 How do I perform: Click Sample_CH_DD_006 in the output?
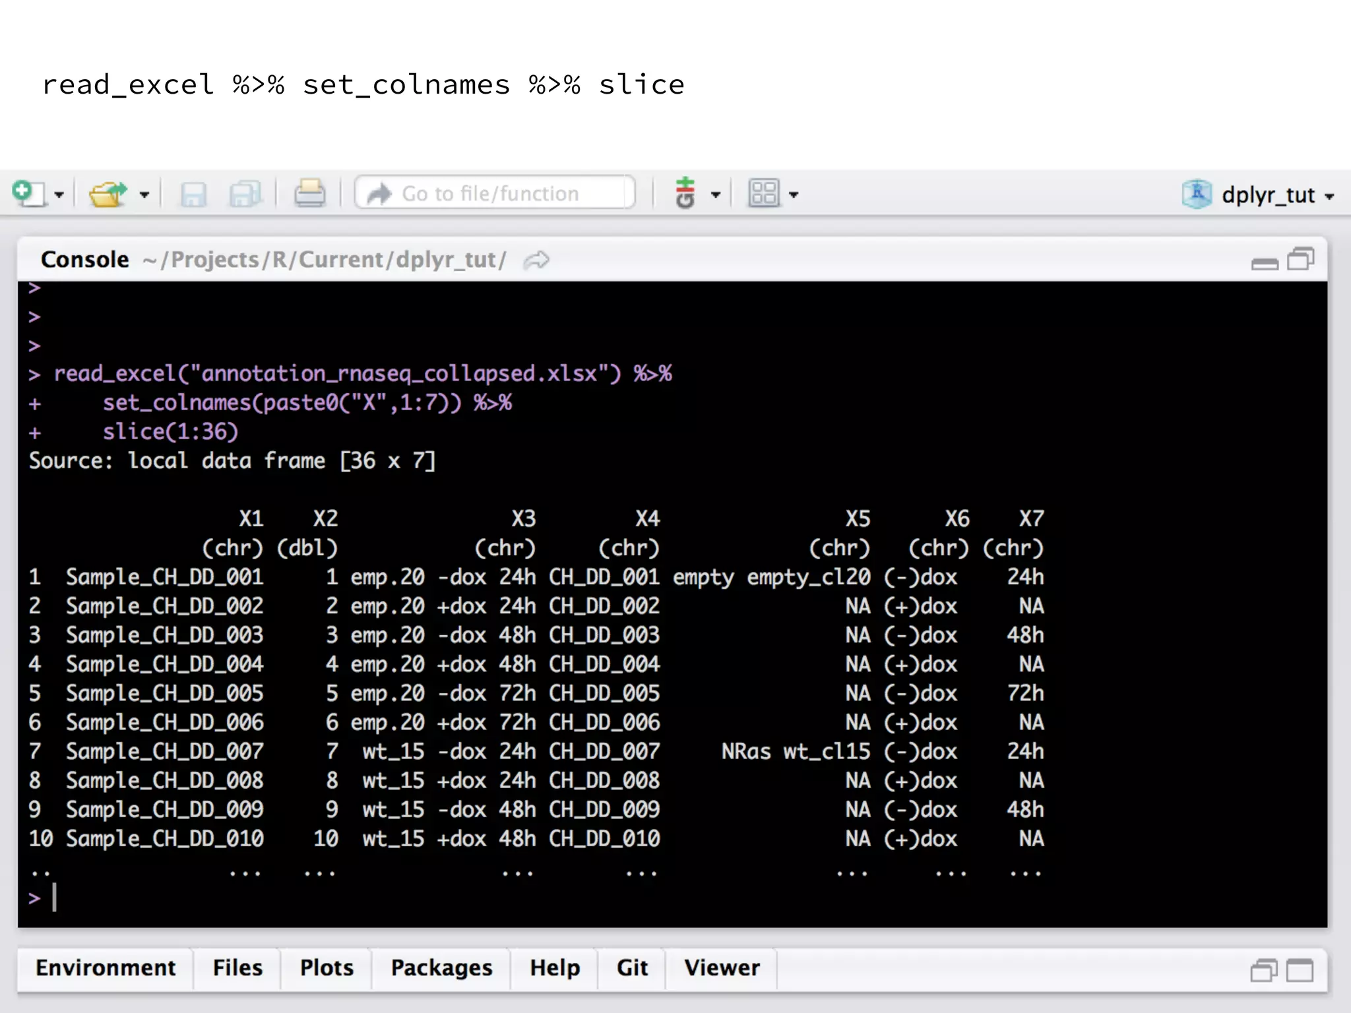(164, 722)
